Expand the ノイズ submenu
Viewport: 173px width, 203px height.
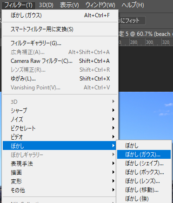click(x=60, y=119)
